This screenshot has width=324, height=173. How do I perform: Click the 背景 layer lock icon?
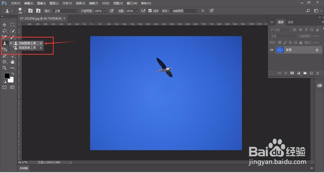click(x=317, y=50)
